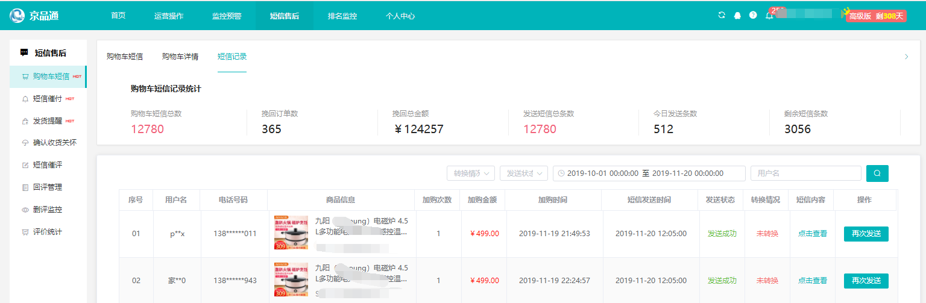
Task: Click the 用户名 search input field
Action: (x=805, y=173)
